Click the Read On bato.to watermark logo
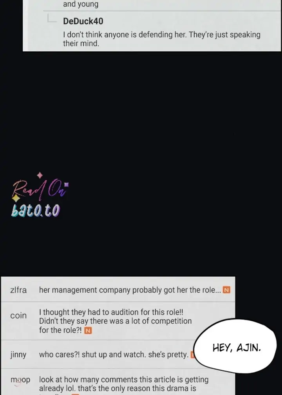Image resolution: width=282 pixels, height=395 pixels. pos(39,195)
